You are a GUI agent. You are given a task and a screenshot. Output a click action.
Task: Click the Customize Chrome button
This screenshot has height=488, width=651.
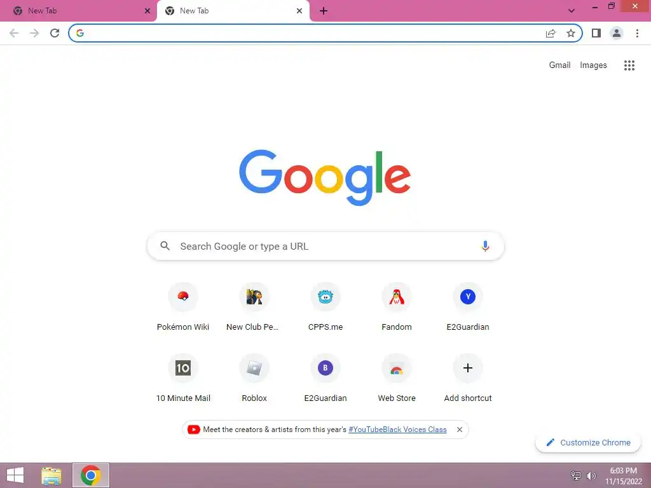pyautogui.click(x=588, y=442)
